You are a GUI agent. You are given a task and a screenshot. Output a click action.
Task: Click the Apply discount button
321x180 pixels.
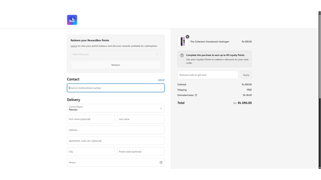click(x=246, y=75)
